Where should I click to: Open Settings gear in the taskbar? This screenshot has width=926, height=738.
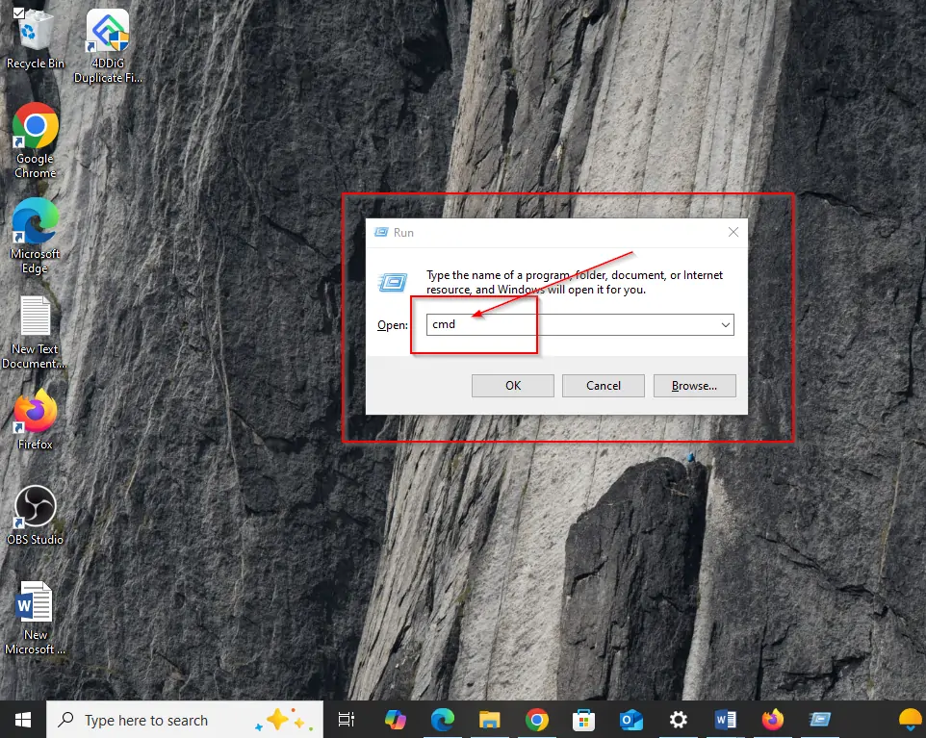[x=679, y=720]
